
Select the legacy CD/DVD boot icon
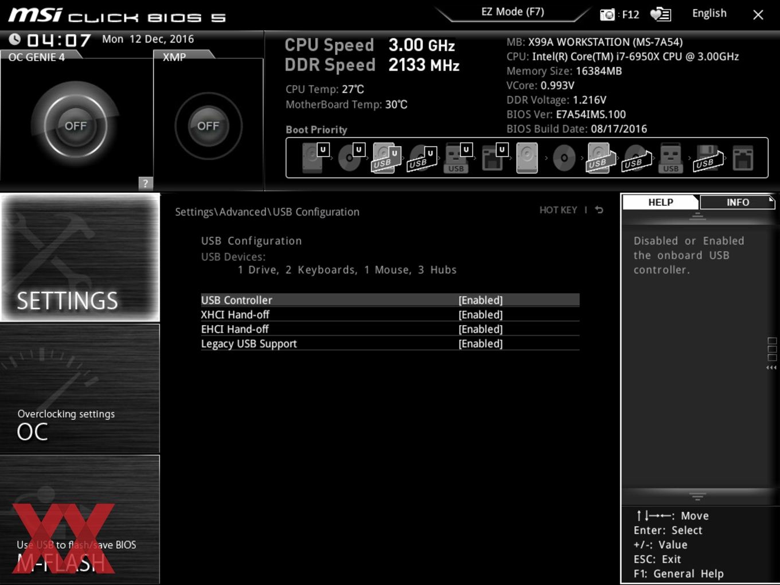tap(564, 158)
